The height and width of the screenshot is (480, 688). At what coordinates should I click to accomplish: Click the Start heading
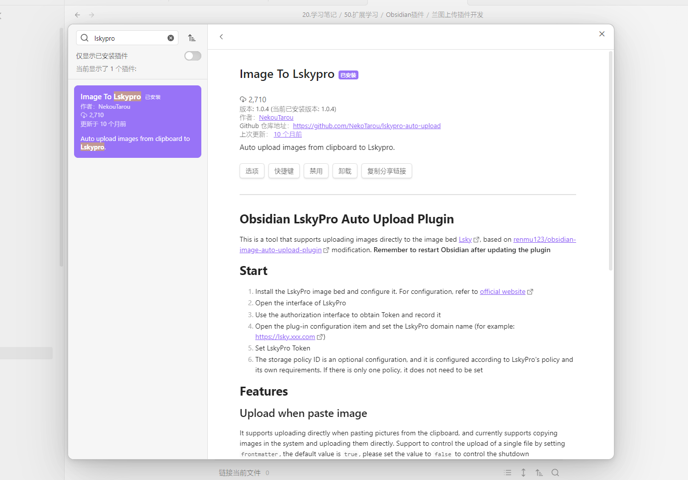tap(254, 271)
